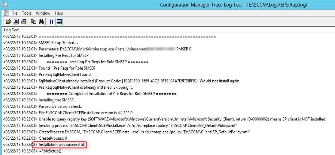
Task: Click the Print log printer icon
Action: (x=24, y=22)
